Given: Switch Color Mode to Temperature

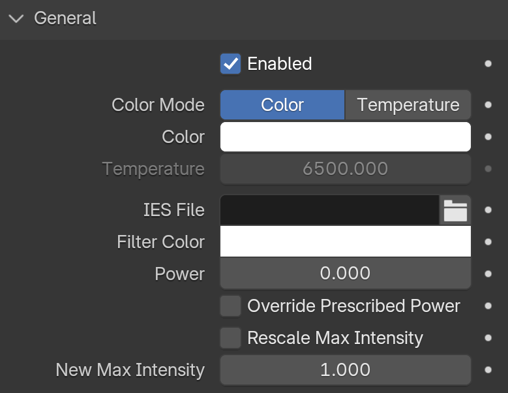Looking at the screenshot, I should [x=408, y=104].
